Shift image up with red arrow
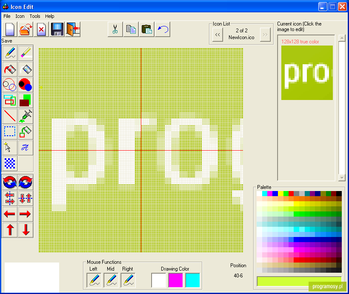Image resolution: width=349 pixels, height=294 pixels. coord(10,230)
